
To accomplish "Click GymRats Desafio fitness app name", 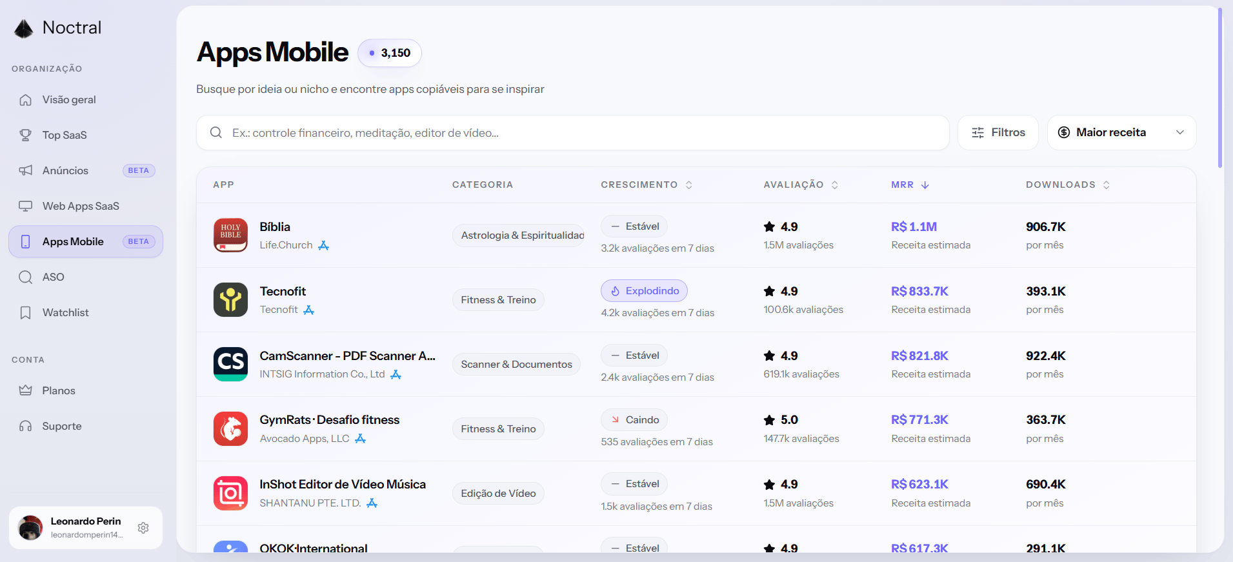I will pyautogui.click(x=329, y=420).
